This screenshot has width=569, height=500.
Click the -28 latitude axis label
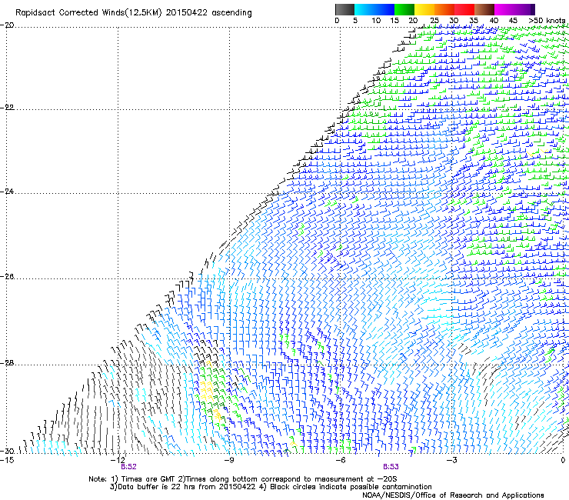pos(7,363)
